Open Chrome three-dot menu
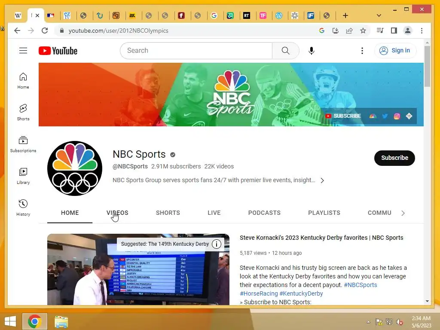The height and width of the screenshot is (330, 440). (x=422, y=31)
